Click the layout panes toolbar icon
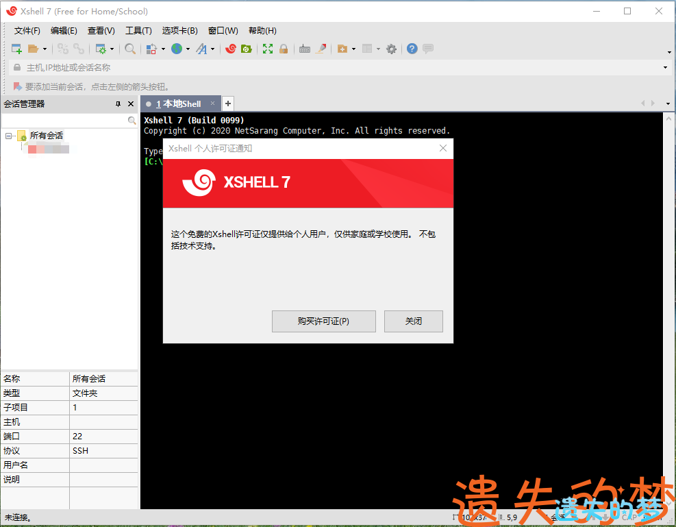The width and height of the screenshot is (676, 527). click(x=367, y=49)
